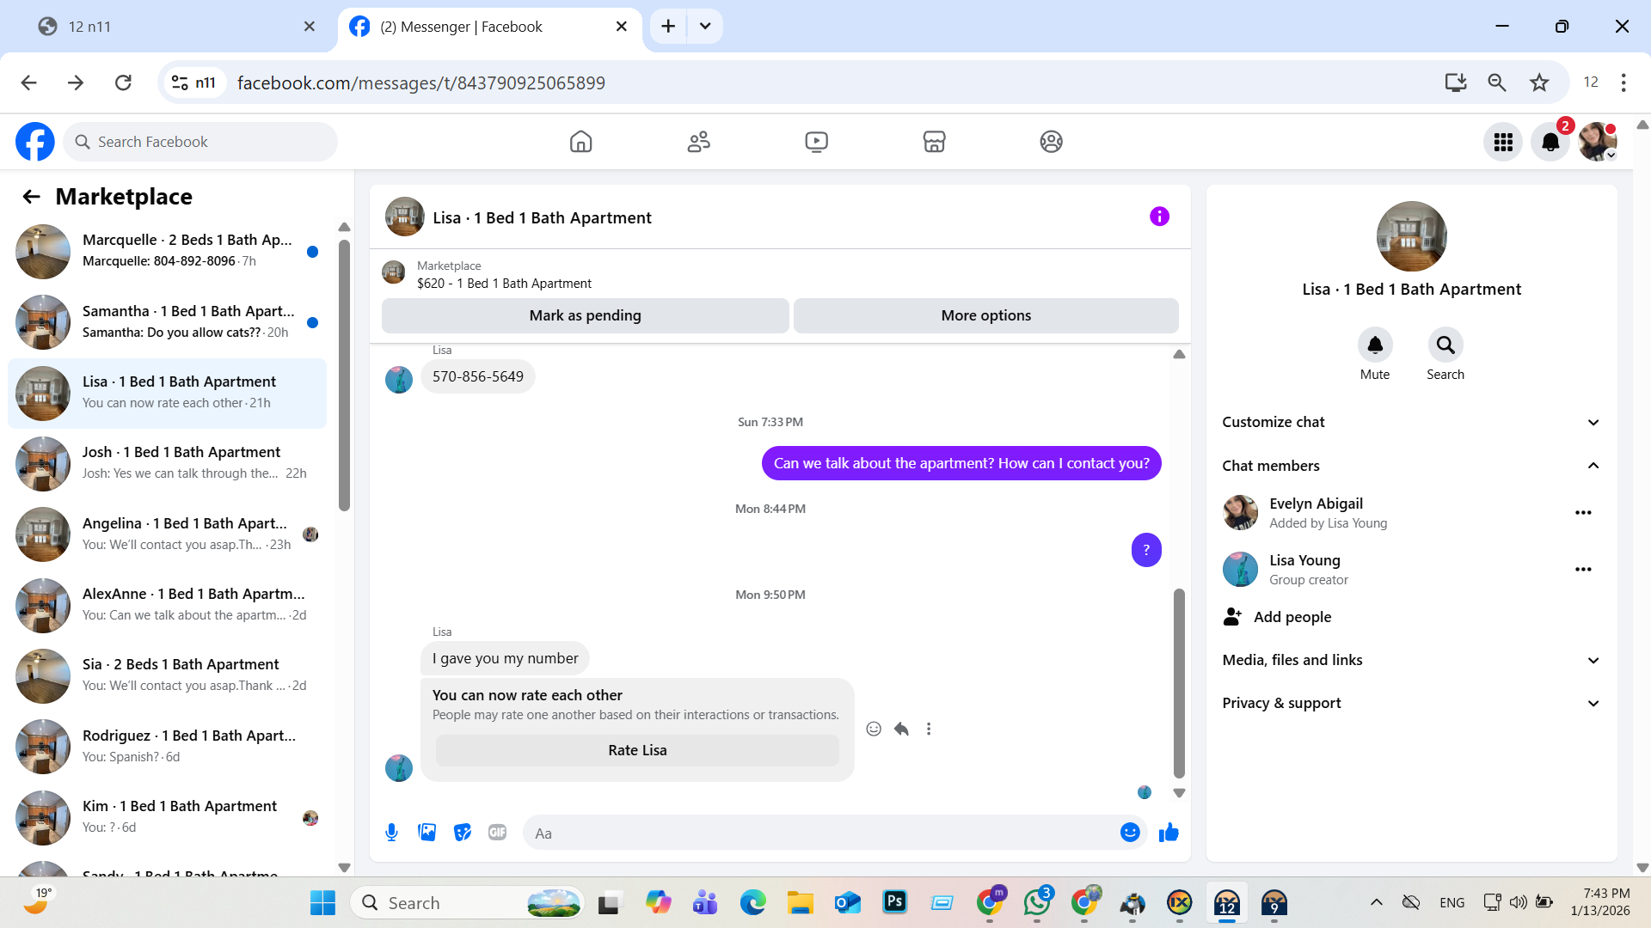Viewport: 1651px width, 928px height.
Task: Toggle the reply arrow on rating message
Action: click(901, 729)
